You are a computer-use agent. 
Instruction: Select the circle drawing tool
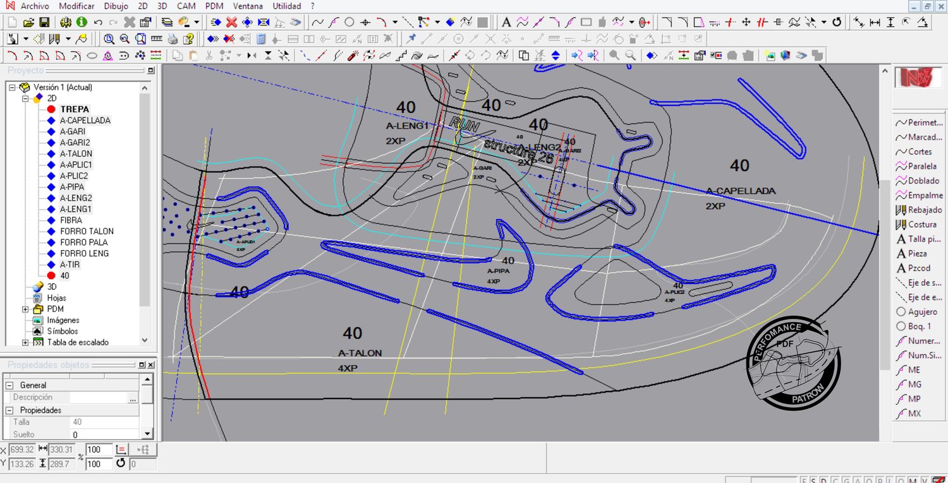point(349,22)
